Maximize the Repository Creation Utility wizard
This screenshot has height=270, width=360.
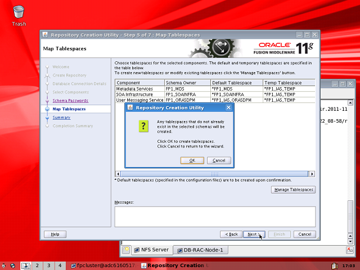[307, 35]
